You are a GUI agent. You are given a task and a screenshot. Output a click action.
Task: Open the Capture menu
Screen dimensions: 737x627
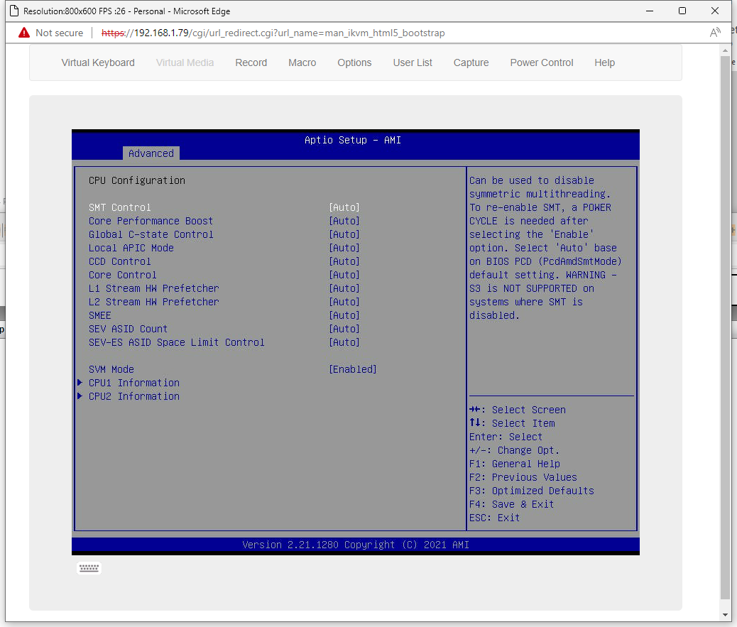471,62
